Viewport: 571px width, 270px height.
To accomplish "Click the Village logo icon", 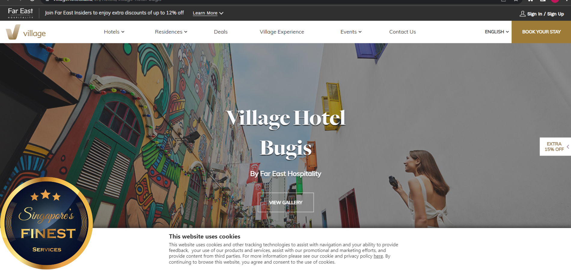I will click(x=13, y=32).
